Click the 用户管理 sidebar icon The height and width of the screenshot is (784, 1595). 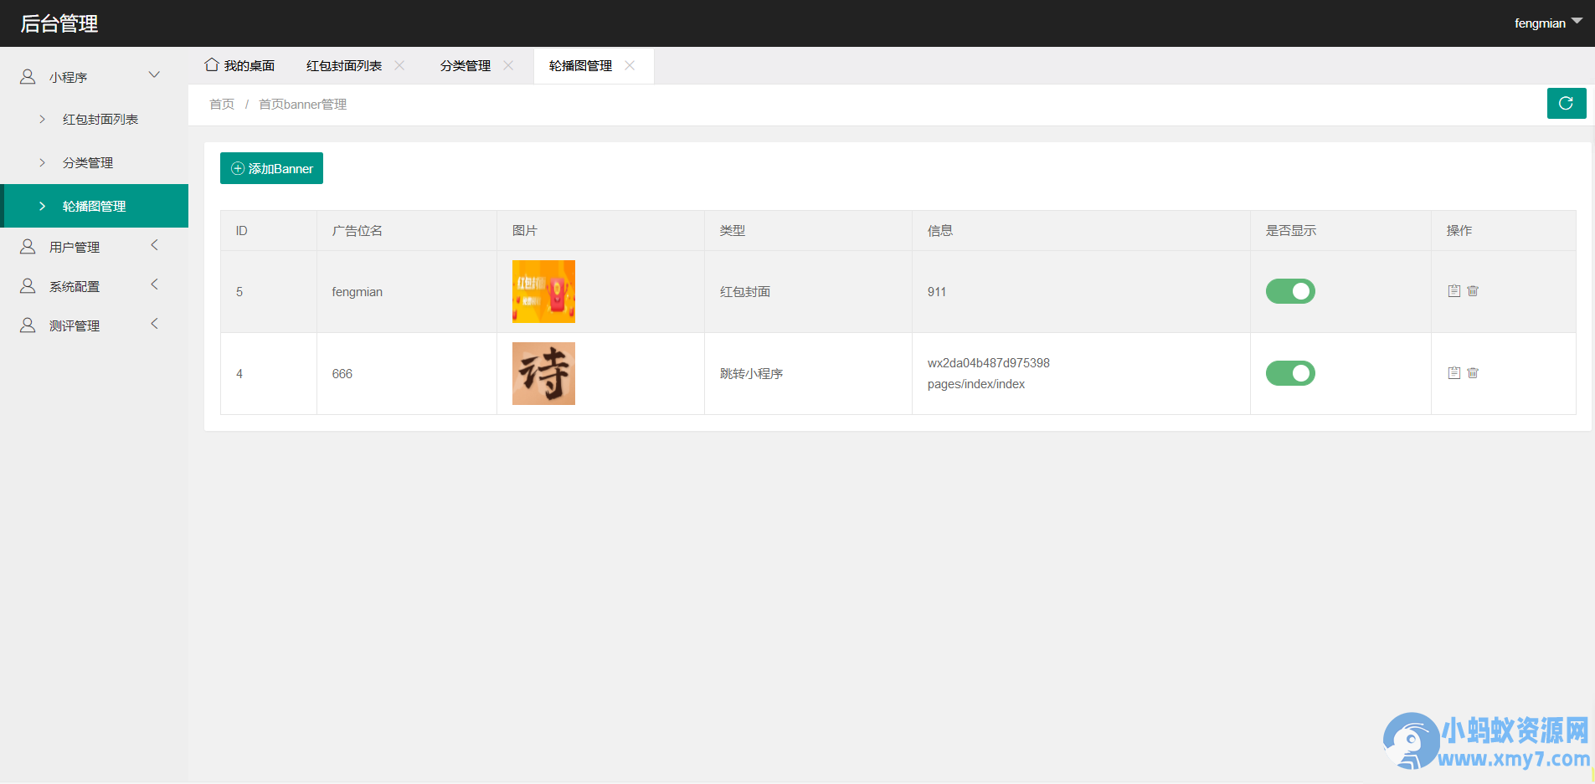pos(28,247)
